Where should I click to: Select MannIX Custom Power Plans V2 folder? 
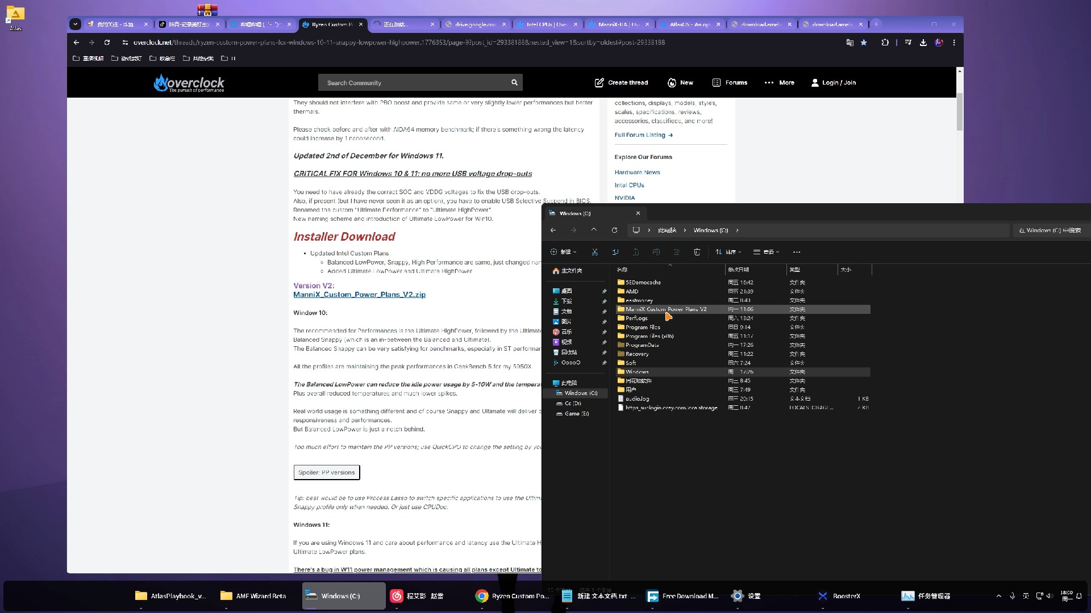(x=743, y=309)
